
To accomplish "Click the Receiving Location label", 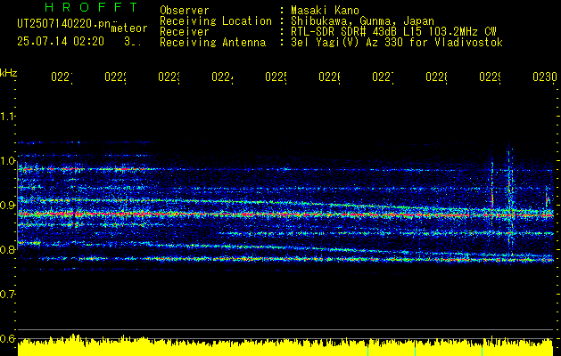I will pyautogui.click(x=216, y=20).
